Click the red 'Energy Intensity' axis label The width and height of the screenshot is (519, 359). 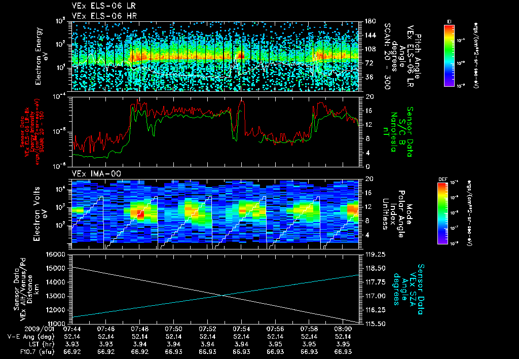(32, 131)
